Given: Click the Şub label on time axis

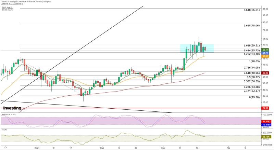Looking at the screenshot, I should [101, 148].
